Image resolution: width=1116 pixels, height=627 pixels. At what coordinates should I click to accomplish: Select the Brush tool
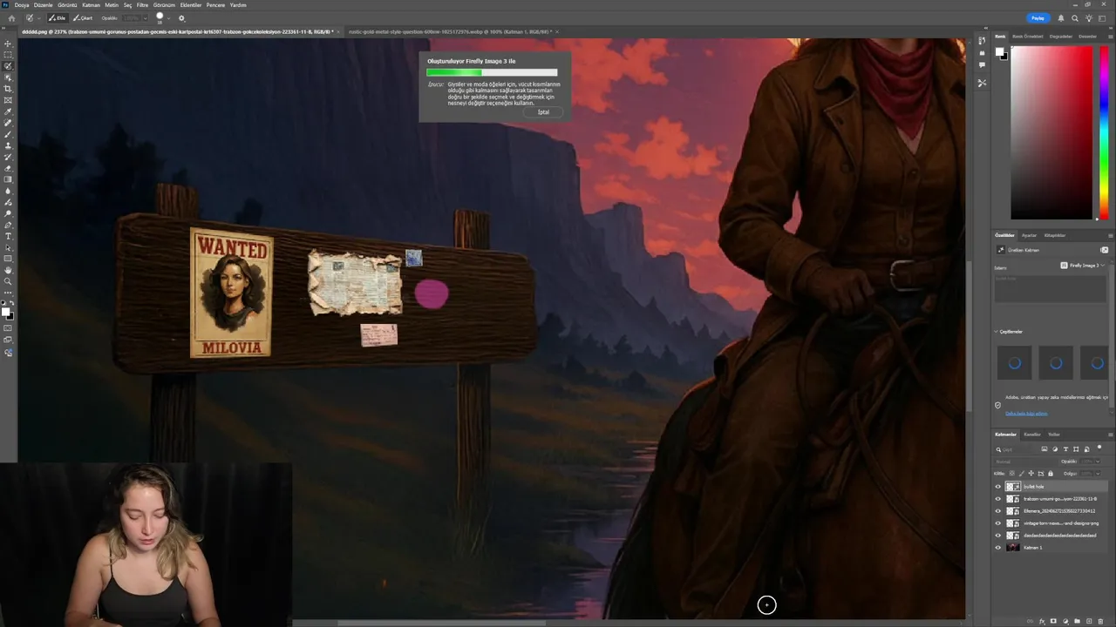(x=8, y=134)
